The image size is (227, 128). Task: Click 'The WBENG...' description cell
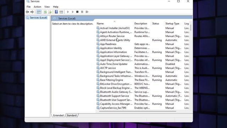(x=142, y=88)
